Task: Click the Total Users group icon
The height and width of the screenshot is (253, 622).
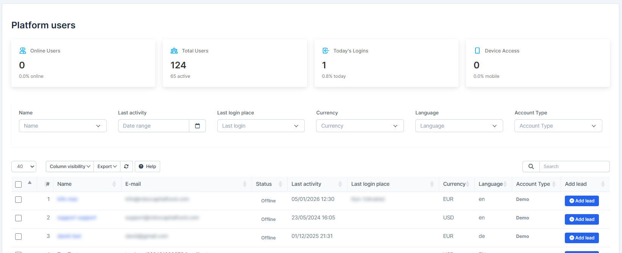Action: pos(174,51)
